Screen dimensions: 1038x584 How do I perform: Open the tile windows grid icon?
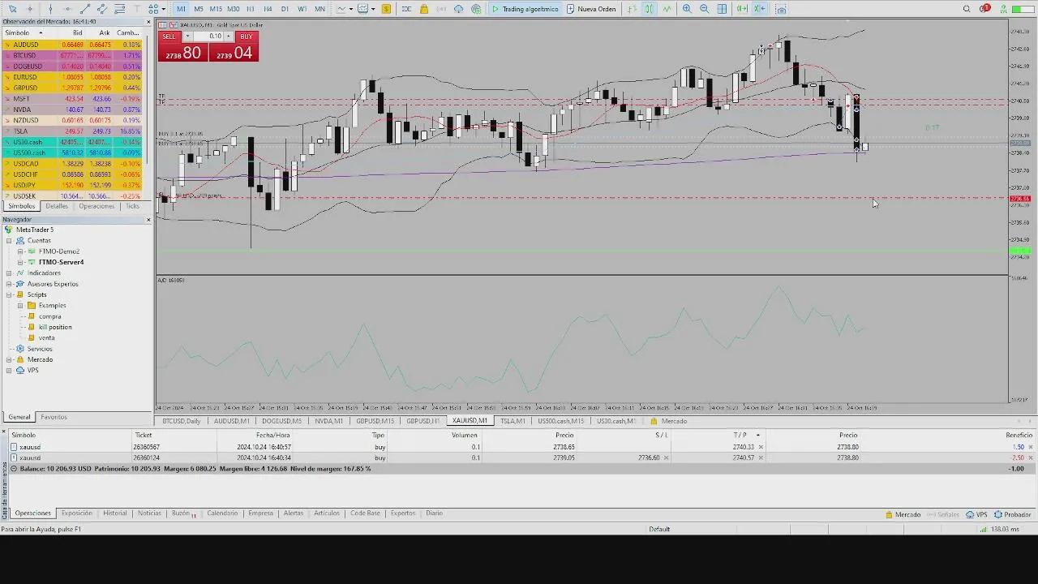pos(722,9)
